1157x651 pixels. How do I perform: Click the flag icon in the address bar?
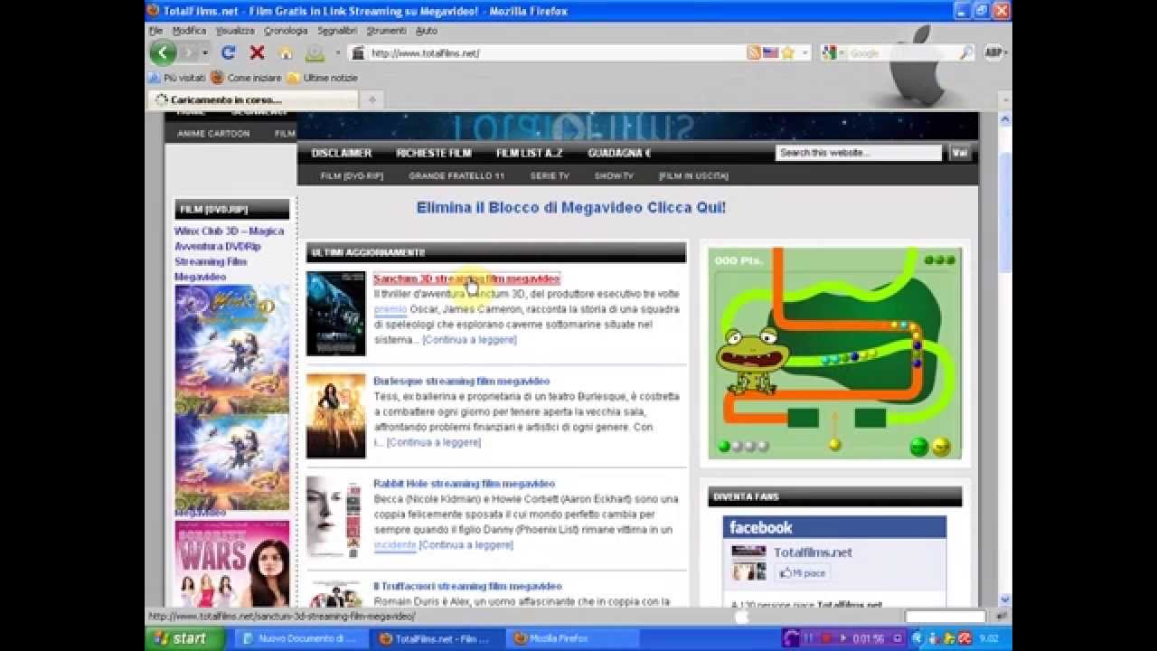click(770, 52)
